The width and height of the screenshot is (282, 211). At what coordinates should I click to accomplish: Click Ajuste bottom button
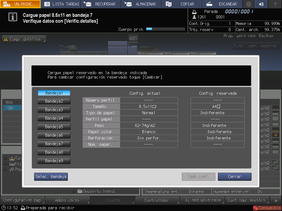[113, 200]
